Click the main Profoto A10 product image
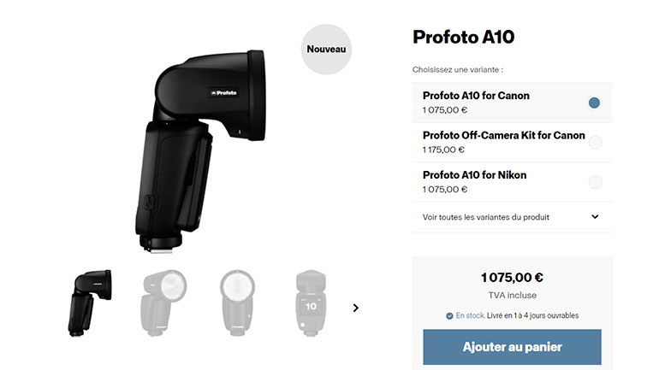 200,151
